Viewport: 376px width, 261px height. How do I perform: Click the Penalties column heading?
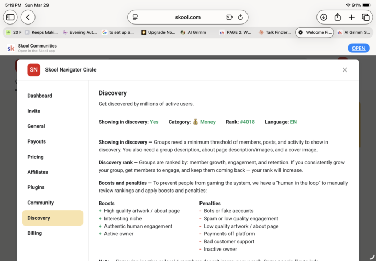[x=210, y=203]
